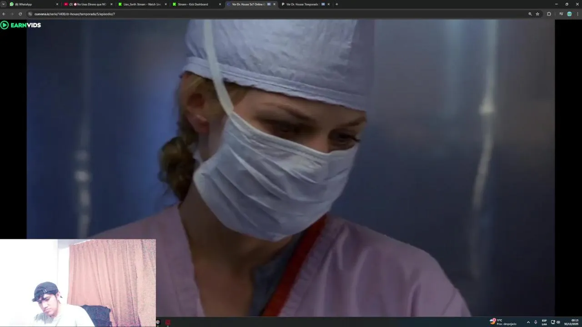Open the Extensions puzzle icon
This screenshot has height=327, width=582.
[x=549, y=14]
